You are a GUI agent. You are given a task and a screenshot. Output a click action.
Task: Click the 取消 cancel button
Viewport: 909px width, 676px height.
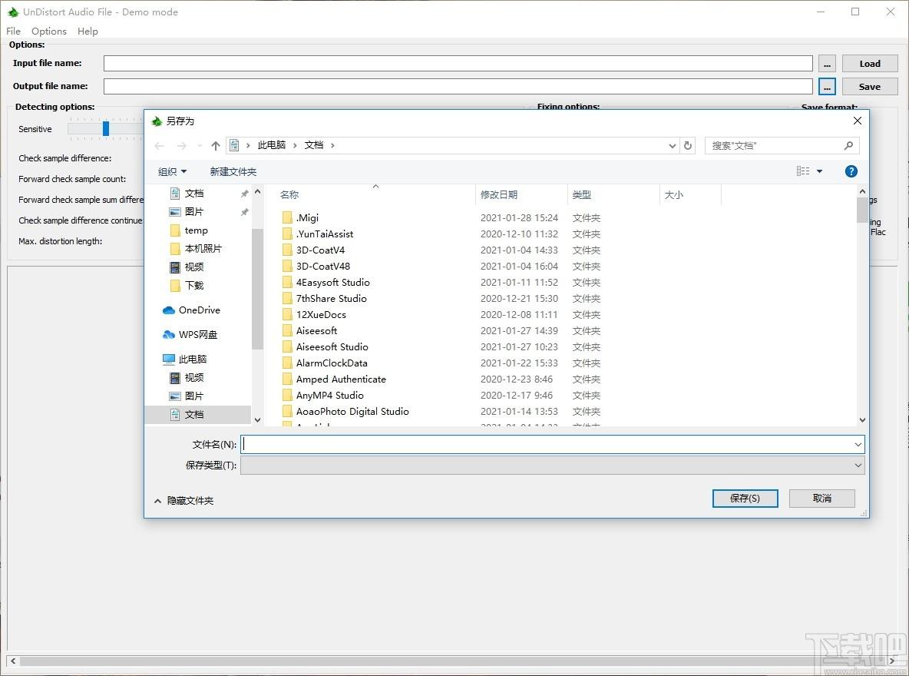821,499
